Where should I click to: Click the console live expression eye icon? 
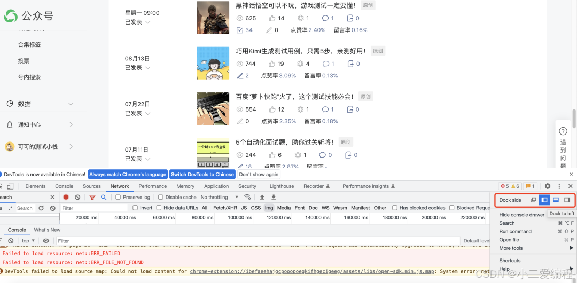click(x=46, y=241)
